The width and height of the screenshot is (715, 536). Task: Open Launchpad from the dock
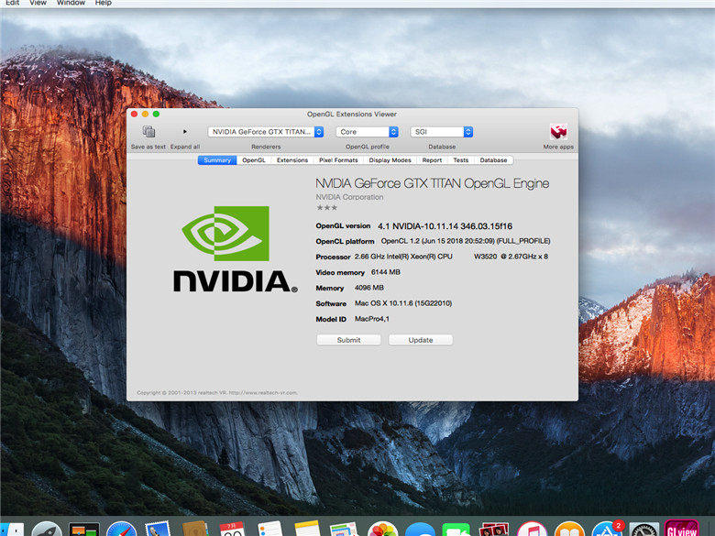[47, 530]
